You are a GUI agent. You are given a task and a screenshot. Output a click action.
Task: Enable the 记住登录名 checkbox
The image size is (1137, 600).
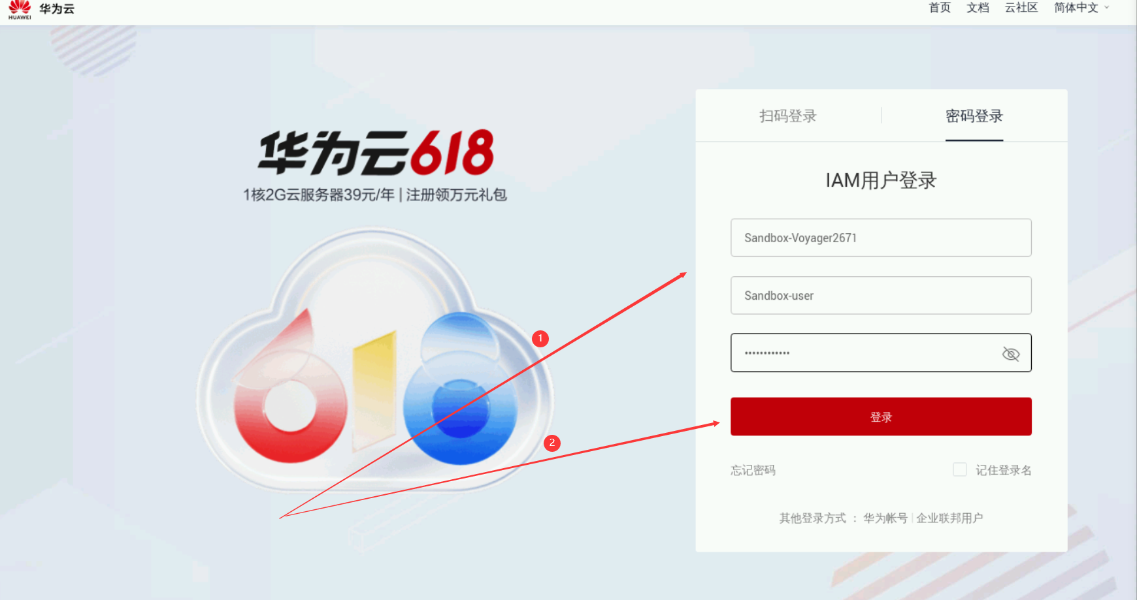click(959, 469)
